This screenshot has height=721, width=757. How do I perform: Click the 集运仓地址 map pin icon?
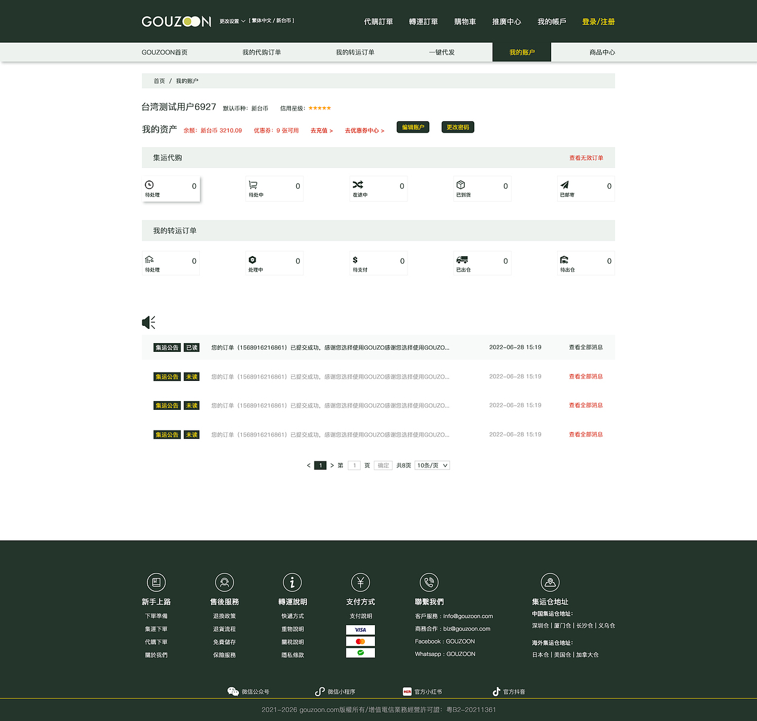pyautogui.click(x=550, y=583)
